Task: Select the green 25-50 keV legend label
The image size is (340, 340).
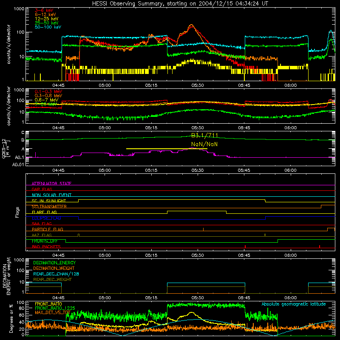Action: click(47, 23)
